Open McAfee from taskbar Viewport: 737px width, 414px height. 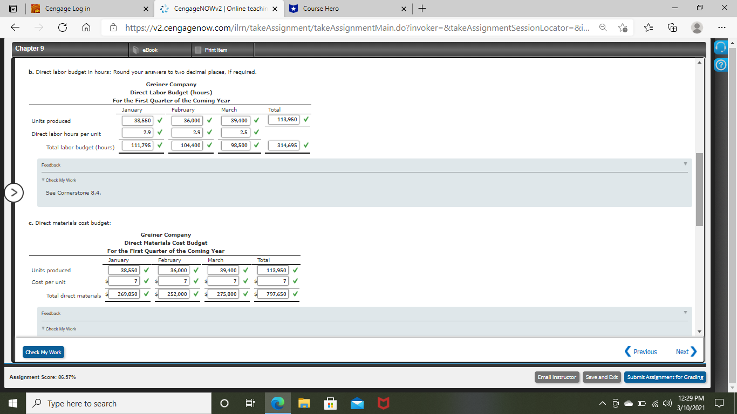383,403
